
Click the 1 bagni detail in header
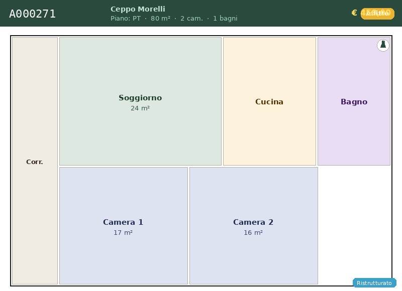(225, 19)
